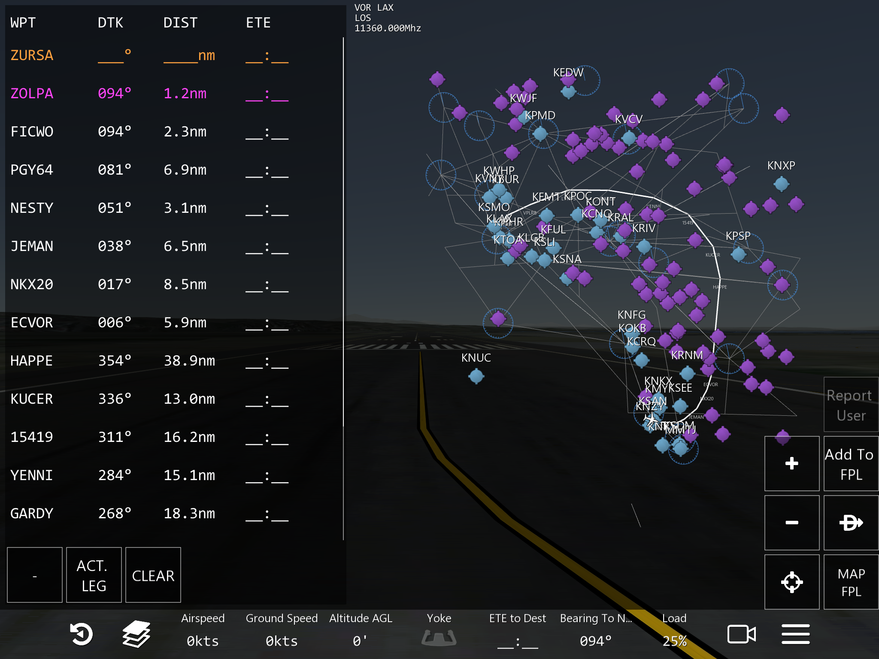Zoom in map with plus button
879x659 pixels.
click(x=791, y=463)
